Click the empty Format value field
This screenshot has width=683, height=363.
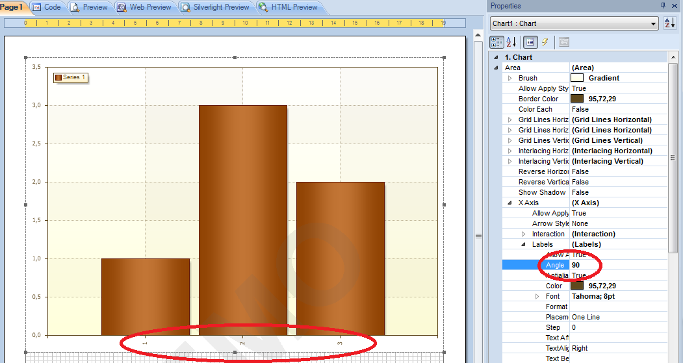point(619,307)
